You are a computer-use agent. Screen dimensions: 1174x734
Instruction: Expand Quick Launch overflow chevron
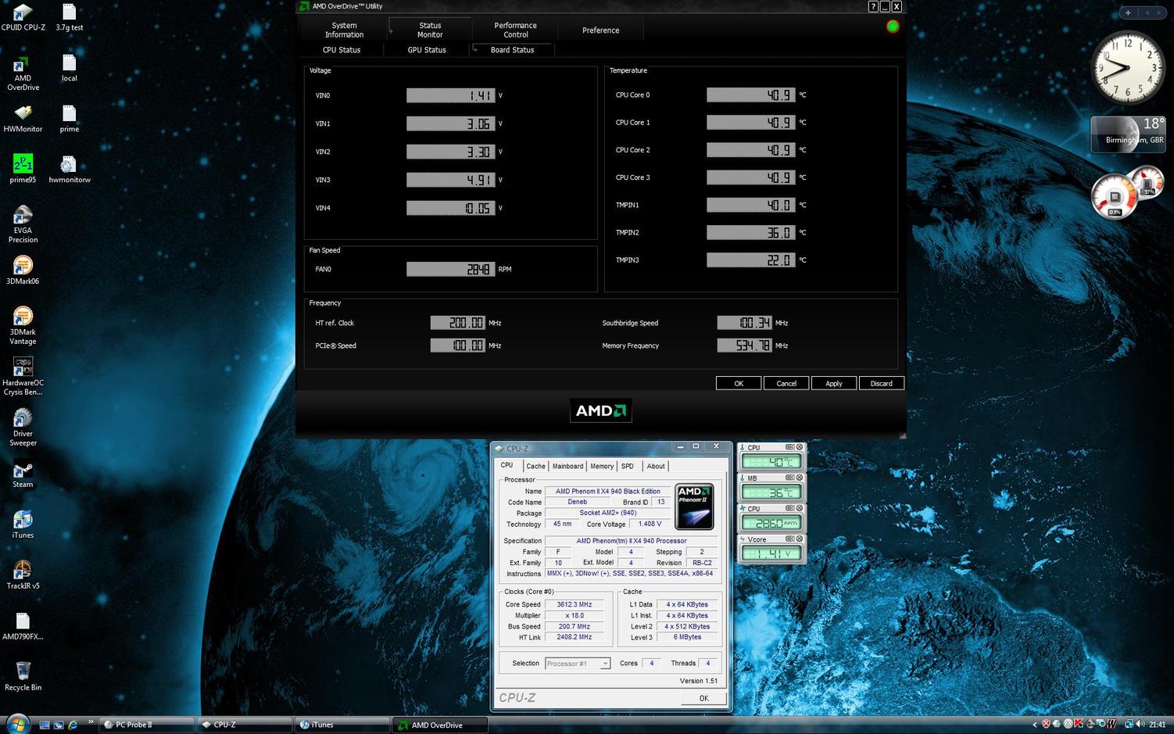[x=91, y=721]
